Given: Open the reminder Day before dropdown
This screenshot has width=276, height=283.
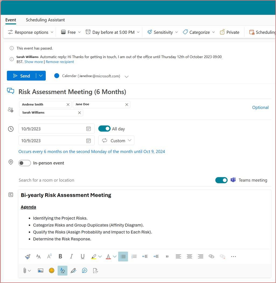Looking at the screenshot, I should (x=113, y=32).
